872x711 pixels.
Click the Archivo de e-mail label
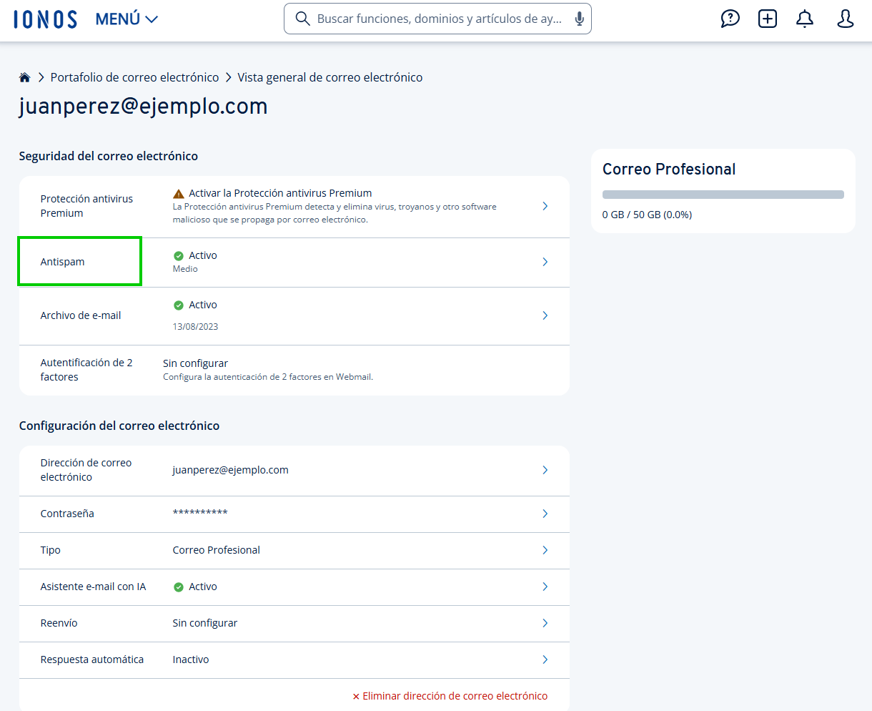coord(81,315)
